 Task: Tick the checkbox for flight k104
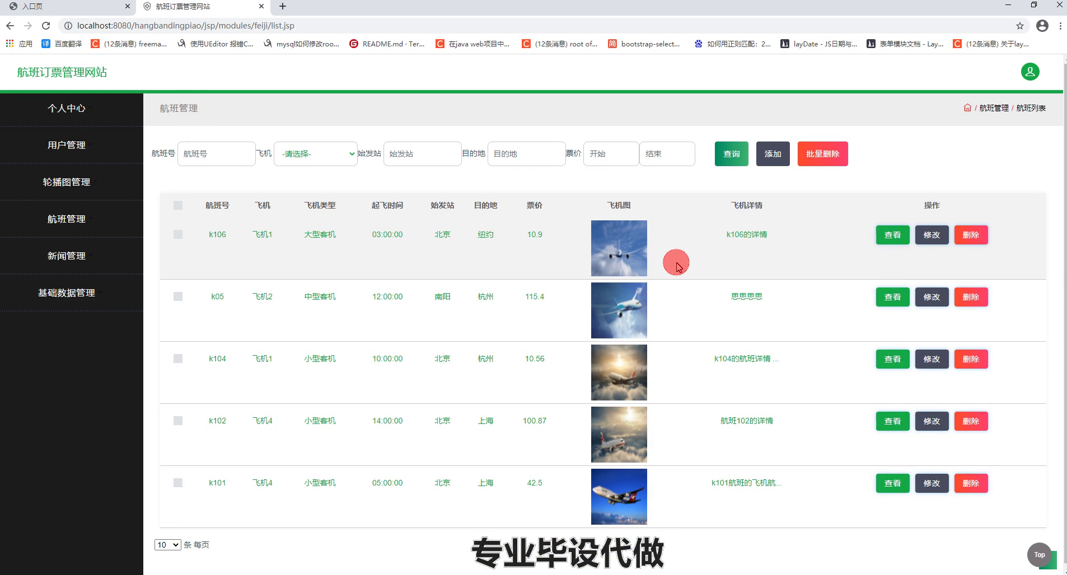178,359
